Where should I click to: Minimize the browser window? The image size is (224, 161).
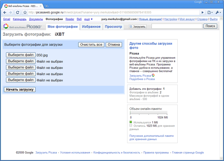(x=206, y=2)
